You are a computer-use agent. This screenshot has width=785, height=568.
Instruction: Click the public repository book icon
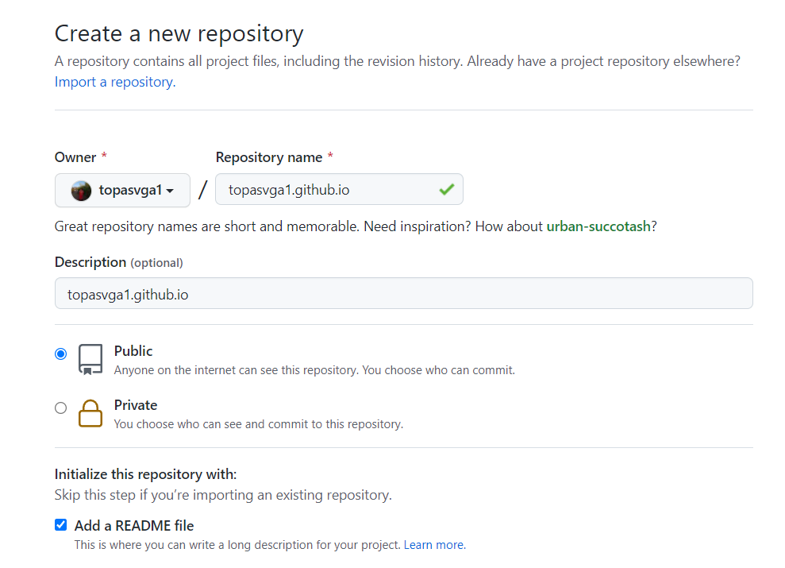pyautogui.click(x=90, y=359)
